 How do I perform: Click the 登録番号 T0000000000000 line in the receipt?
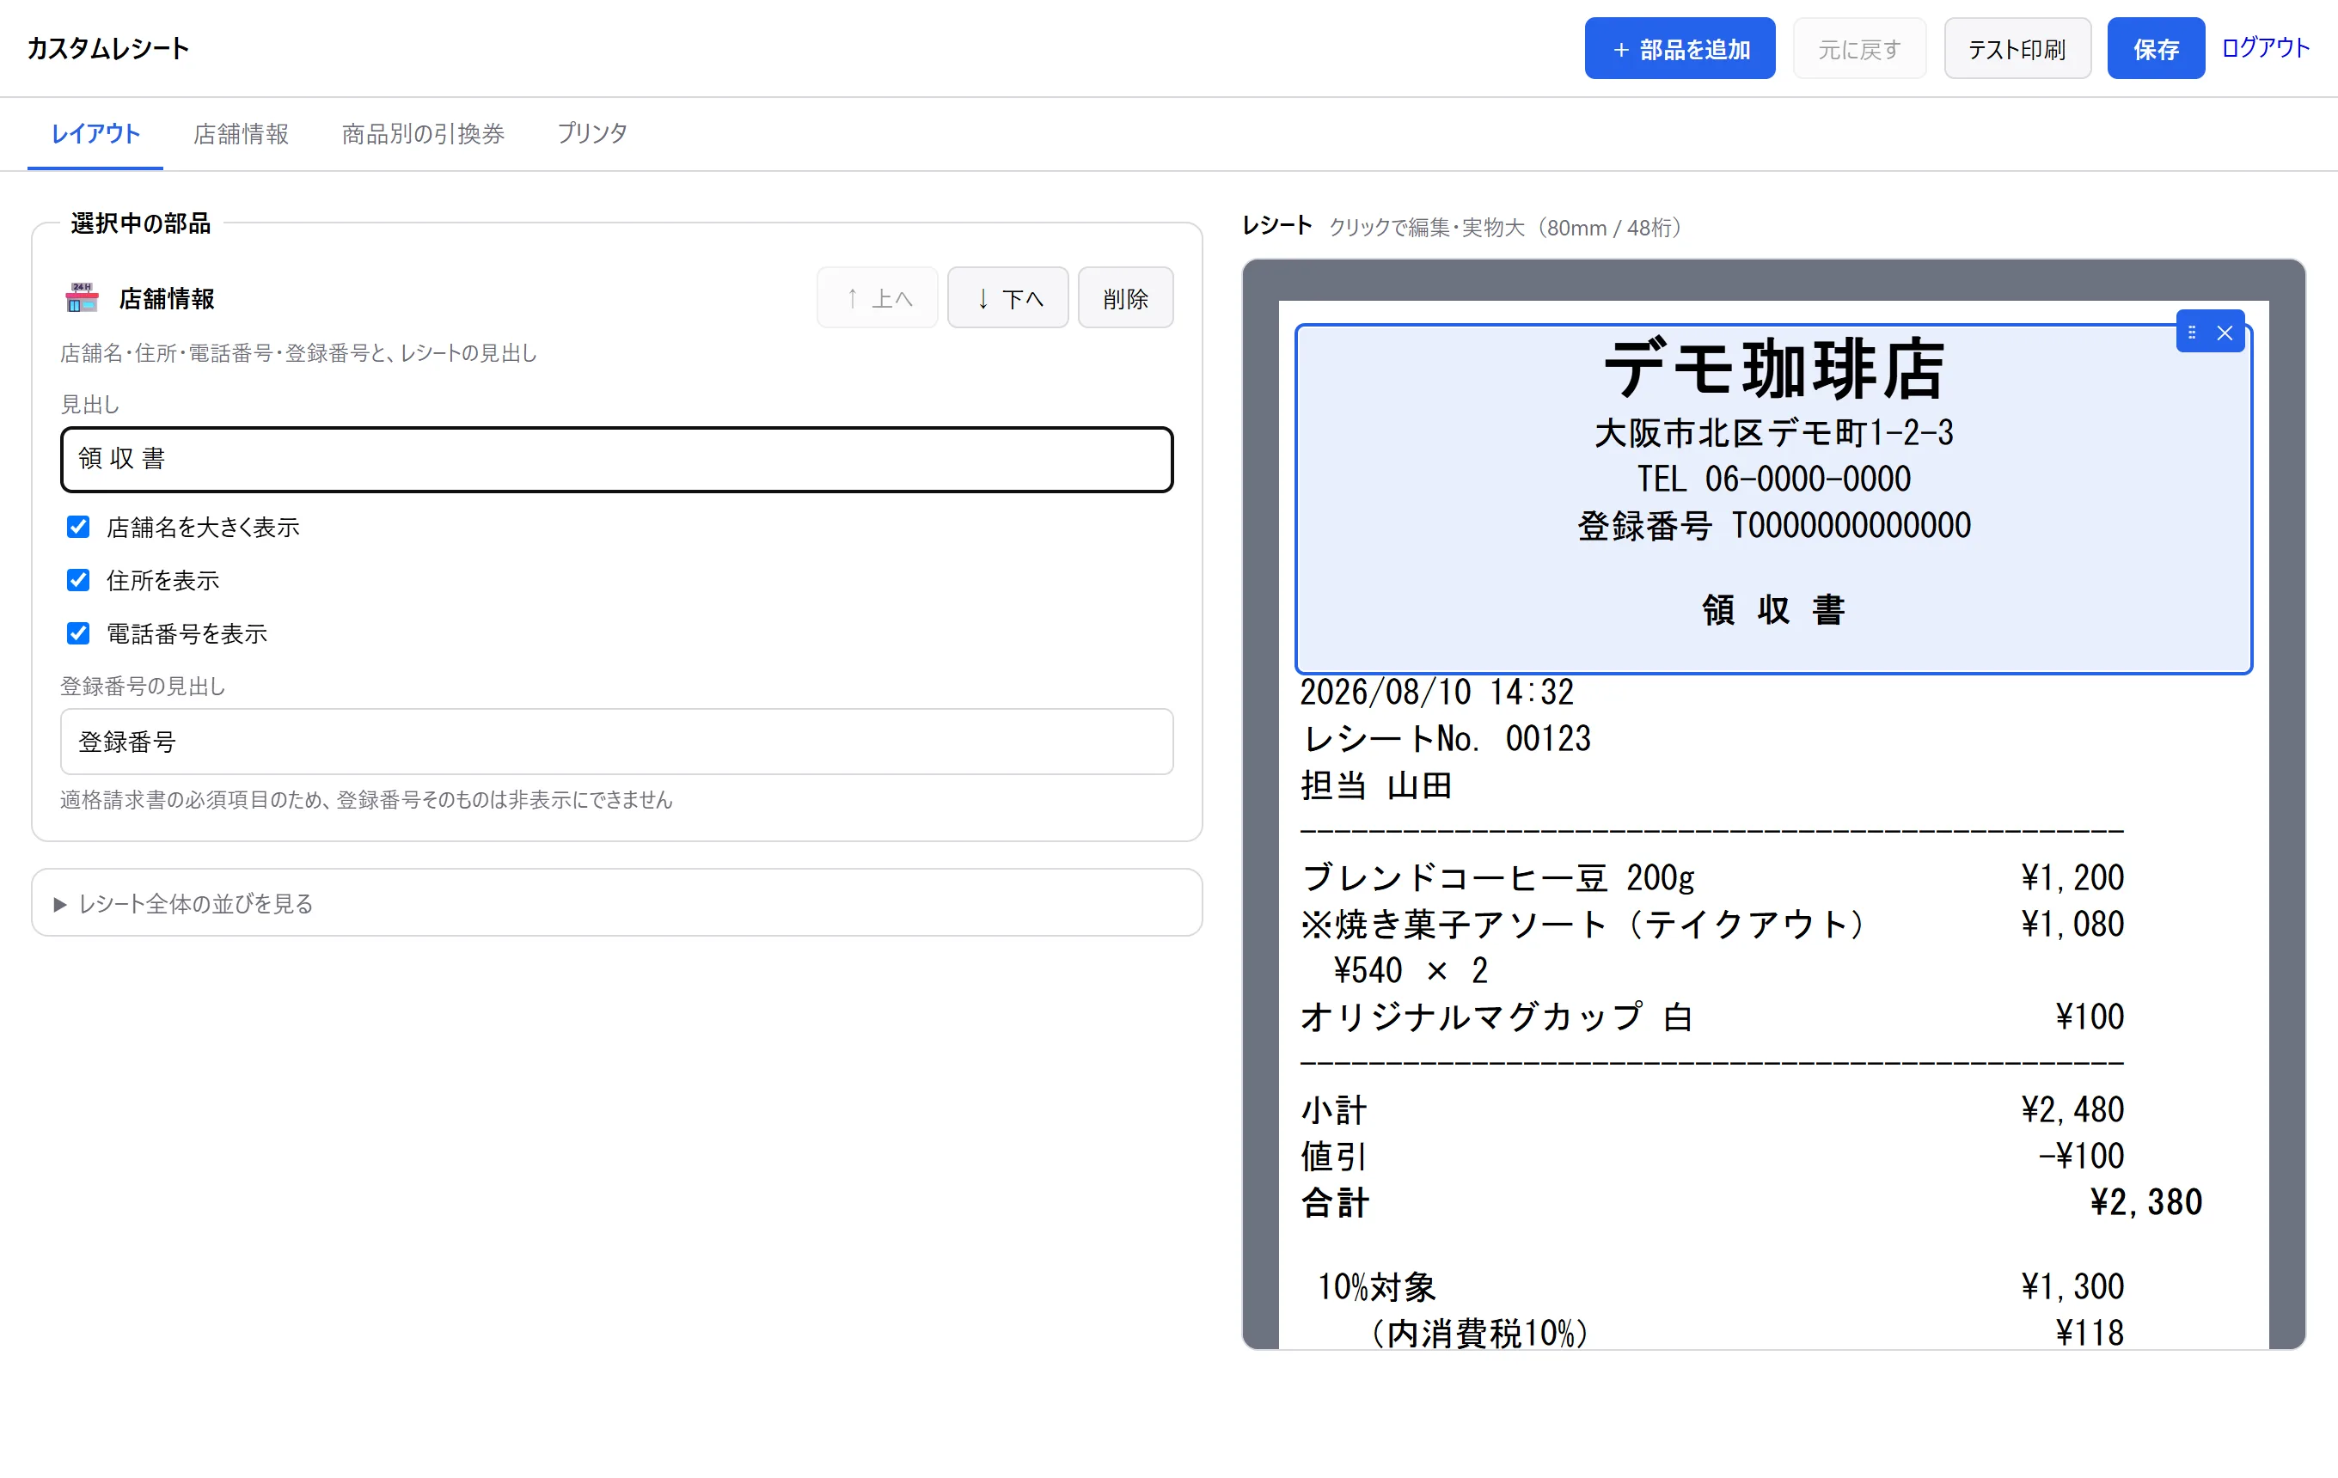1773,526
